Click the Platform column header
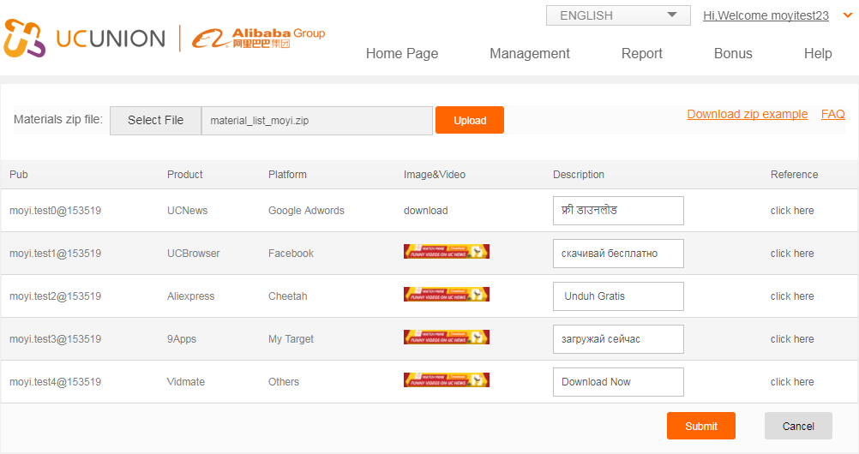The width and height of the screenshot is (859, 454). [287, 174]
